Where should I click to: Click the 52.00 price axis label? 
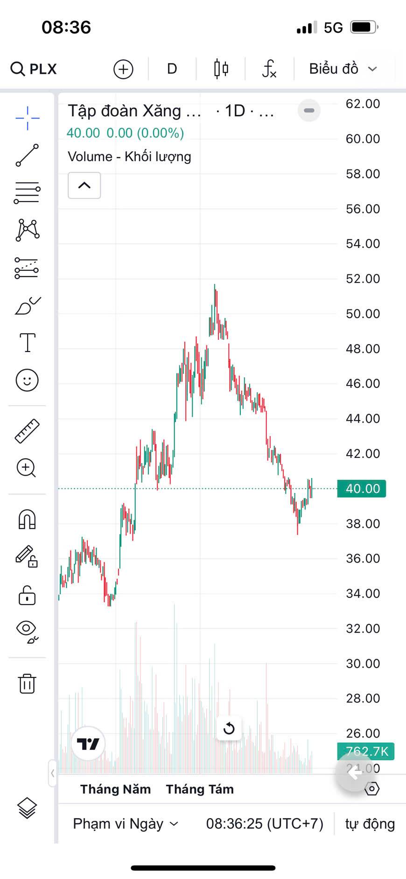(x=363, y=279)
